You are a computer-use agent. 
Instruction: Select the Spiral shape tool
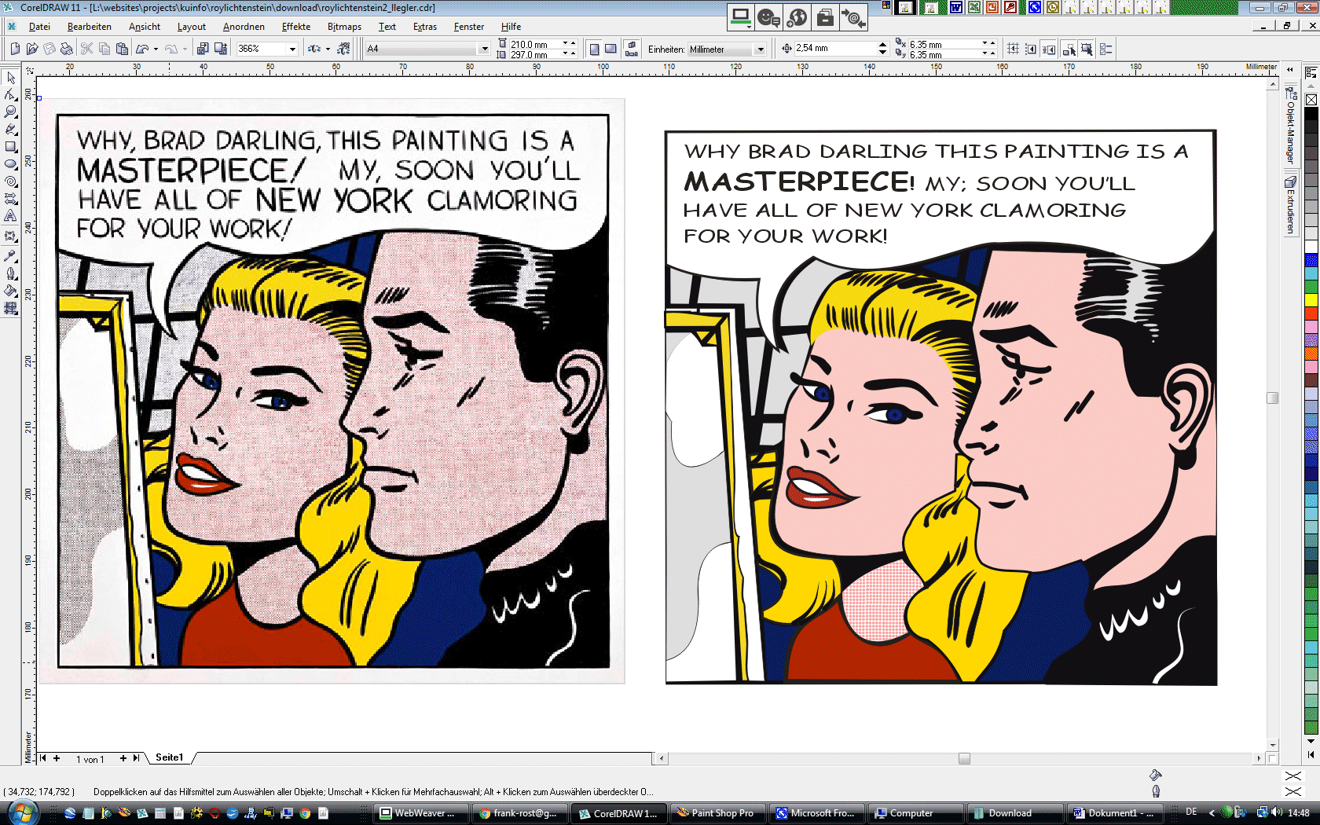pos(11,181)
